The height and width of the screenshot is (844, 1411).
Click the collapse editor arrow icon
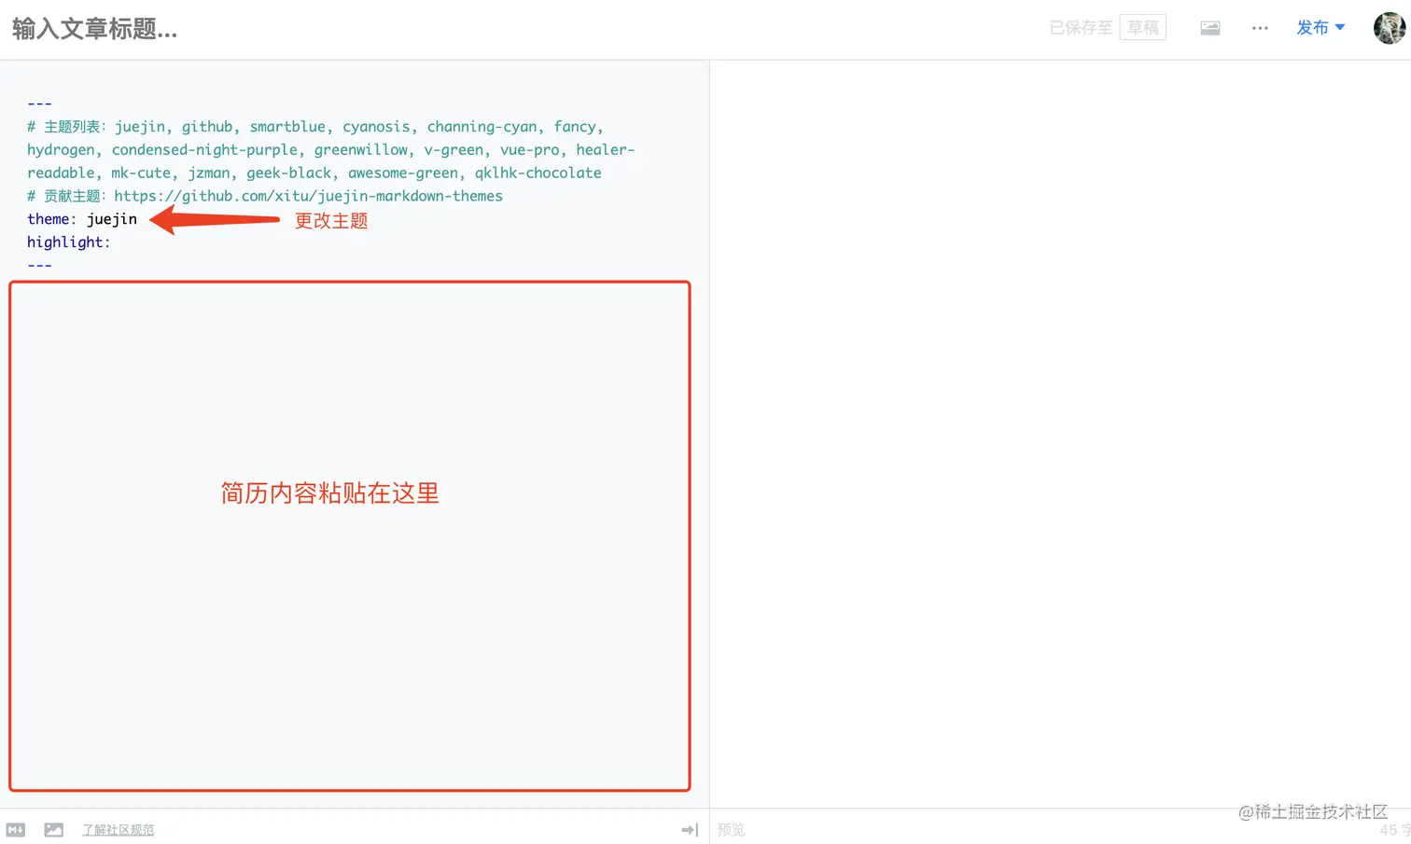click(x=690, y=829)
